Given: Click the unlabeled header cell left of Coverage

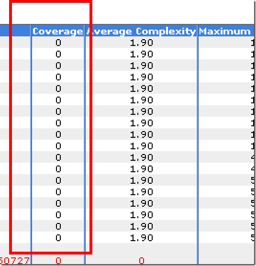Looking at the screenshot, I should [x=15, y=31].
